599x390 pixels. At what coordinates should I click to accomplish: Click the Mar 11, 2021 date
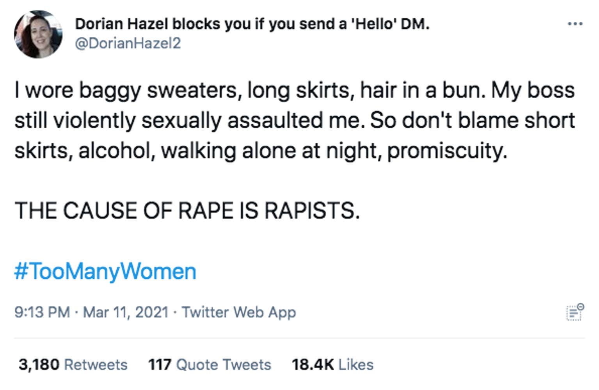(126, 312)
